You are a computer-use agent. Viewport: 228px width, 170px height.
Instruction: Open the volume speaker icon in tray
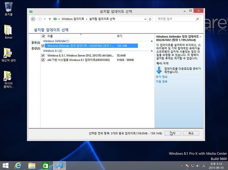coord(198,166)
